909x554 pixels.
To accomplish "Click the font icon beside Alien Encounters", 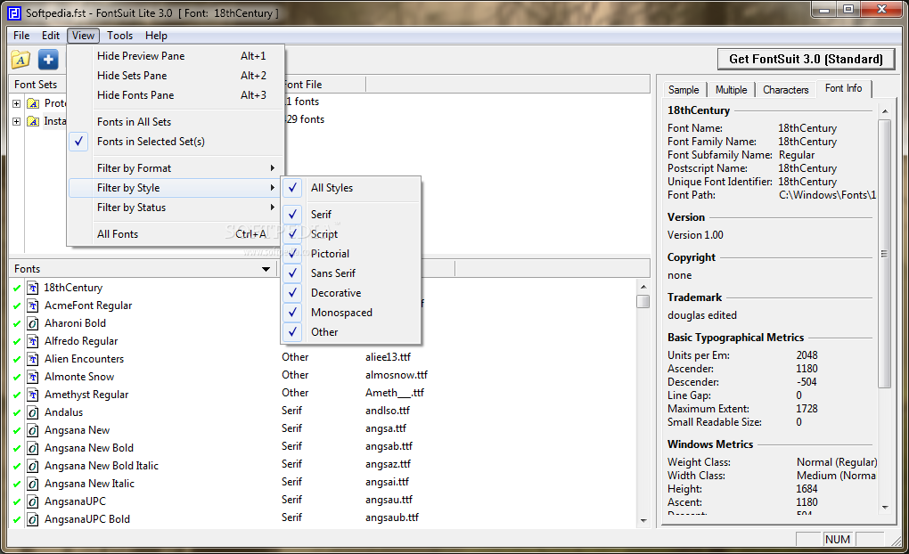I will point(33,359).
